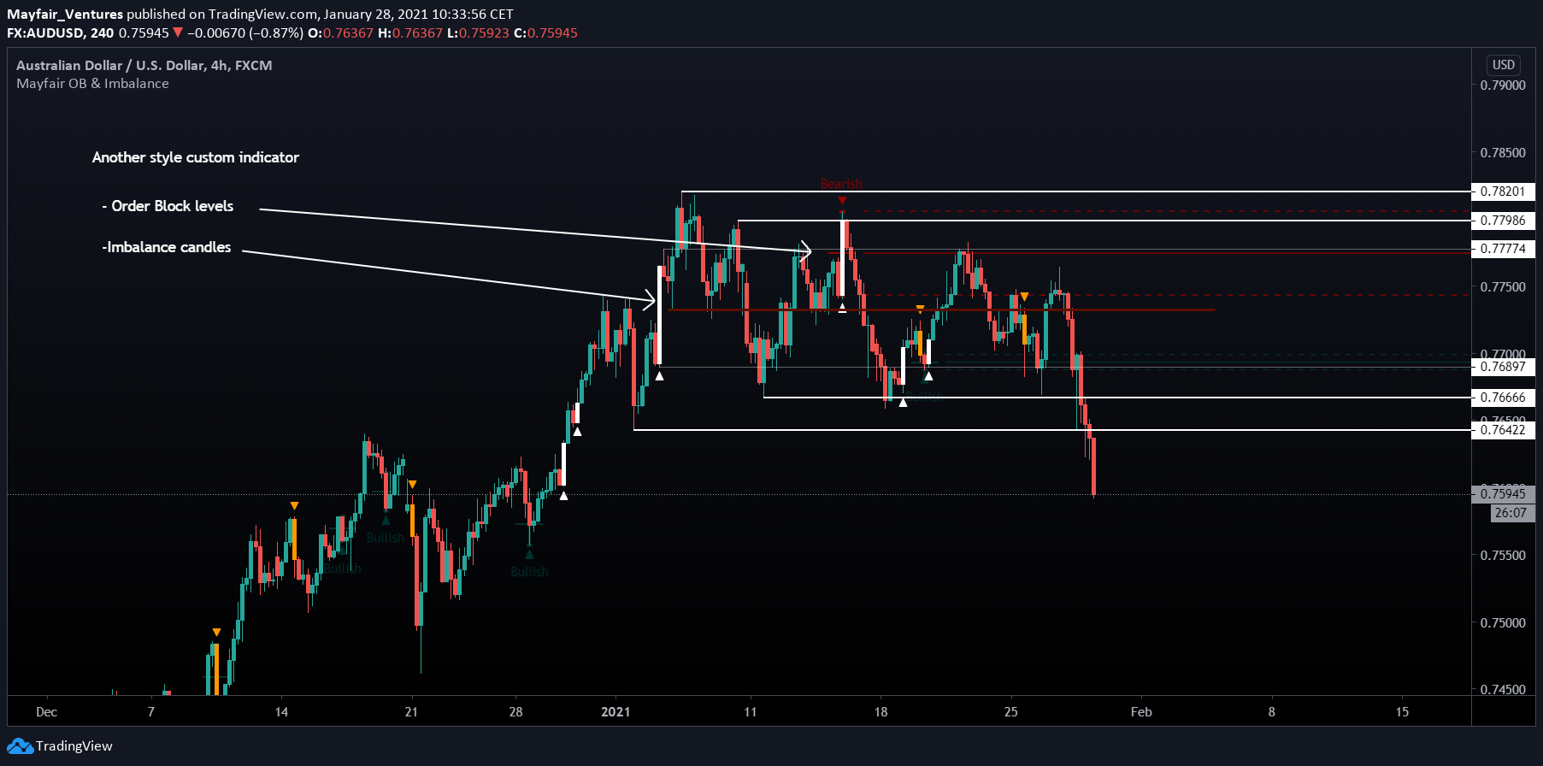The height and width of the screenshot is (766, 1543).
Task: Click the TradingView logo icon
Action: (21, 746)
